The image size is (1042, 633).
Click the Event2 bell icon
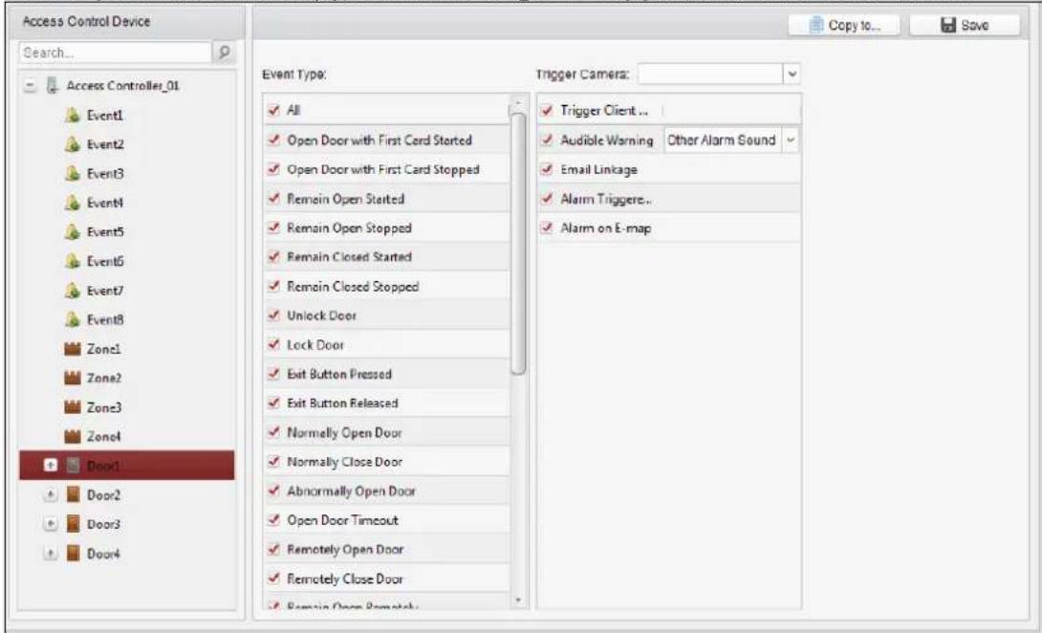(73, 144)
